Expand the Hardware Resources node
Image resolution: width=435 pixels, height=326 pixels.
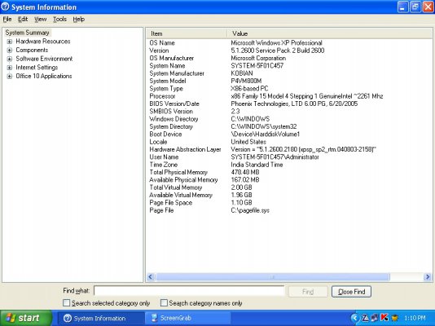(10, 42)
